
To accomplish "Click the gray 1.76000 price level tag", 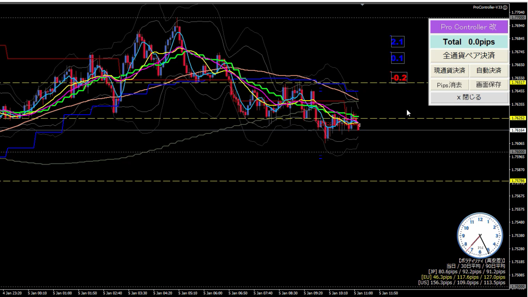I will [518, 151].
